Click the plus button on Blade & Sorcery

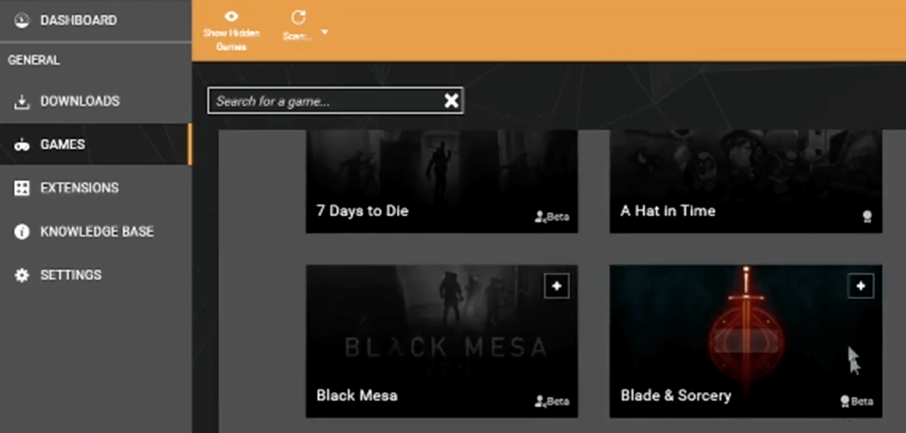[x=861, y=286]
